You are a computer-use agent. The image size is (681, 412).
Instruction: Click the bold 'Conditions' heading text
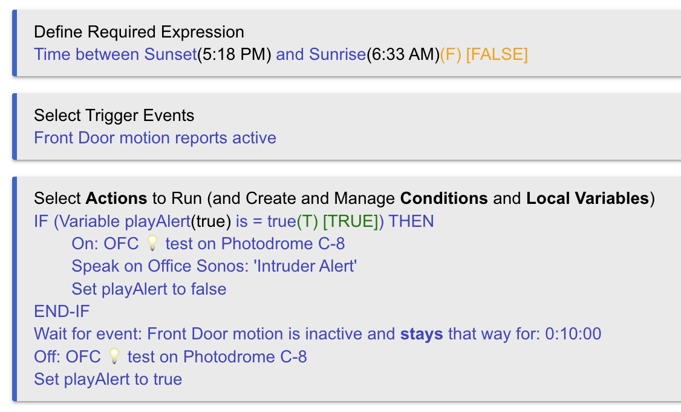pos(444,198)
